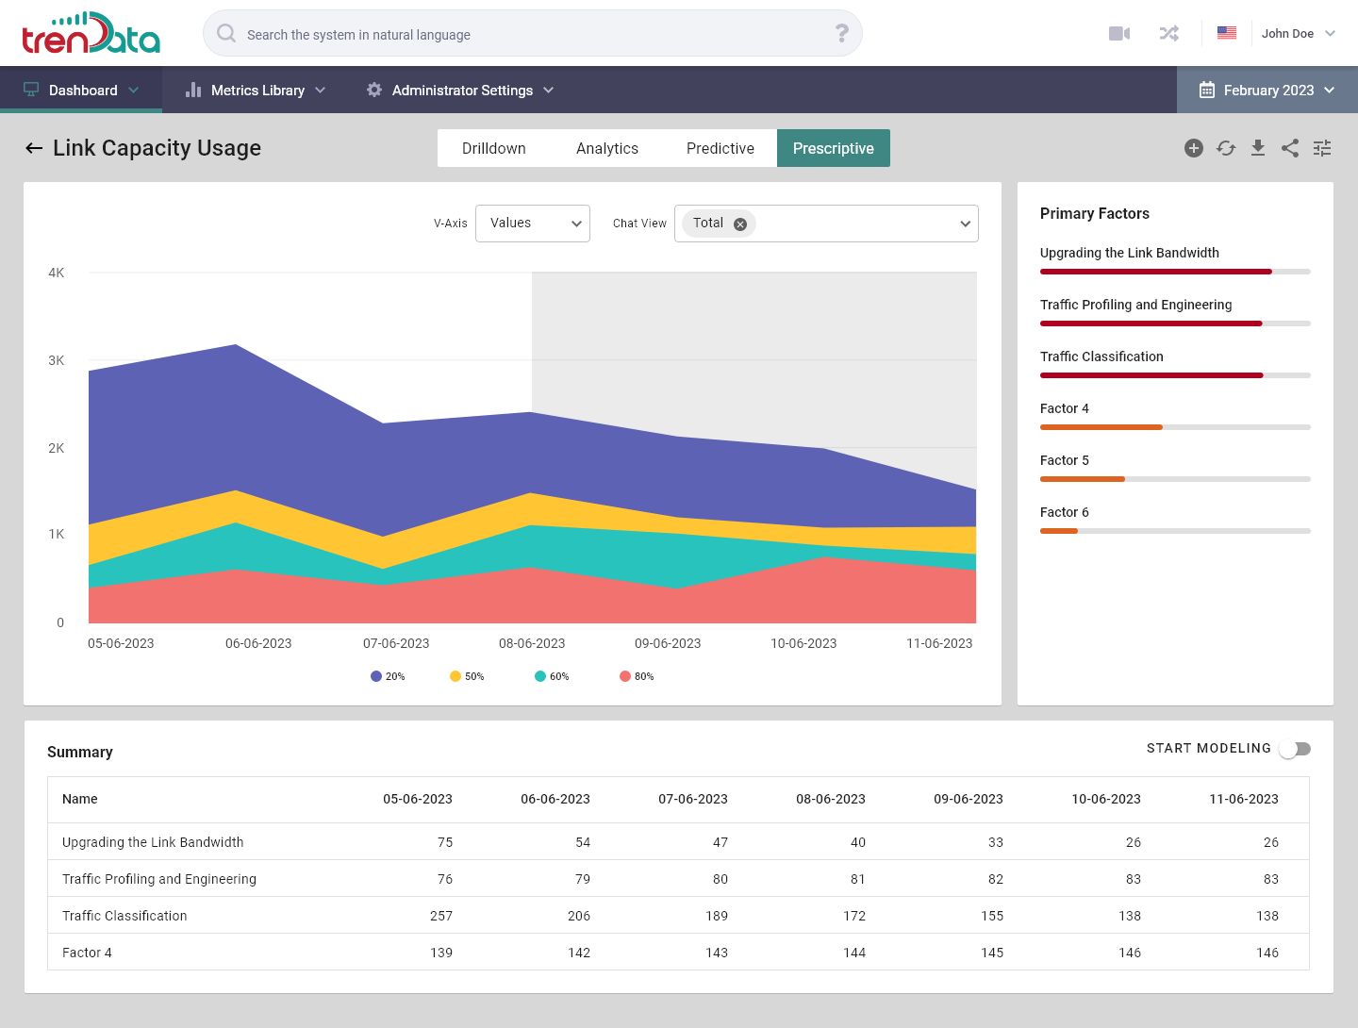Click the video camera icon in header

pos(1119,34)
